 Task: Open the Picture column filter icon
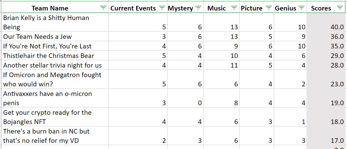pyautogui.click(x=268, y=8)
